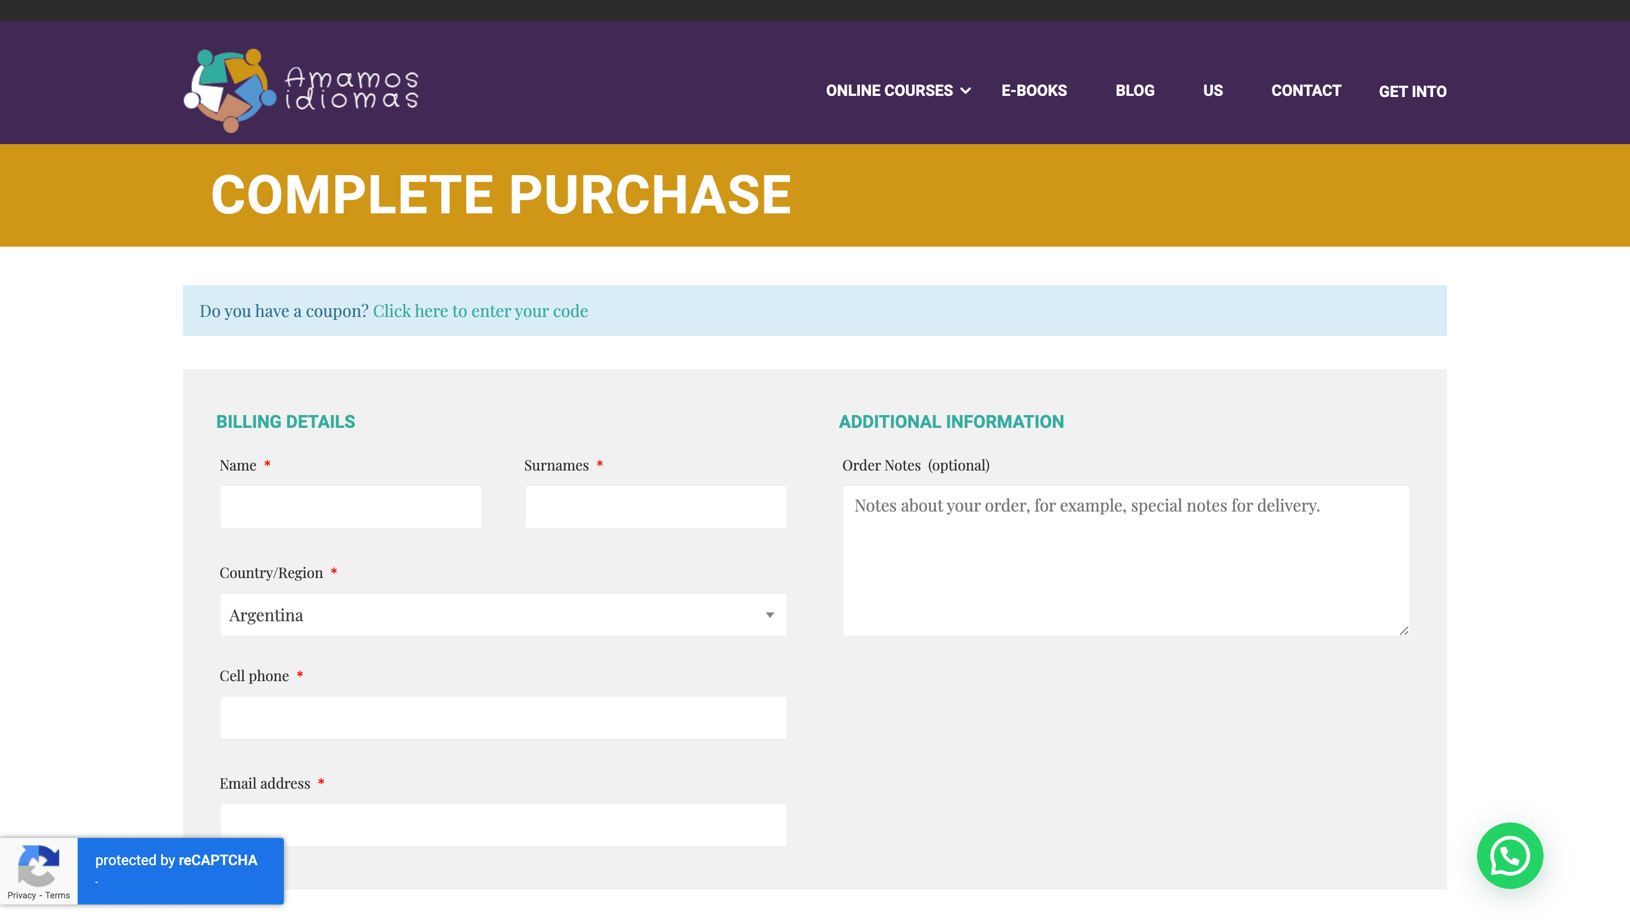Open the Country/Region dropdown showing Argentina

click(x=503, y=615)
